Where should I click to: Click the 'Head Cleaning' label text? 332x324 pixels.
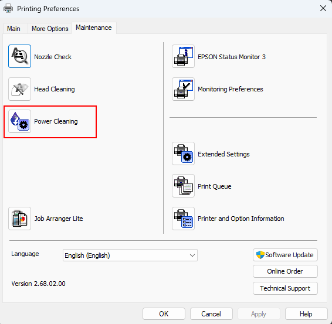pyautogui.click(x=55, y=89)
